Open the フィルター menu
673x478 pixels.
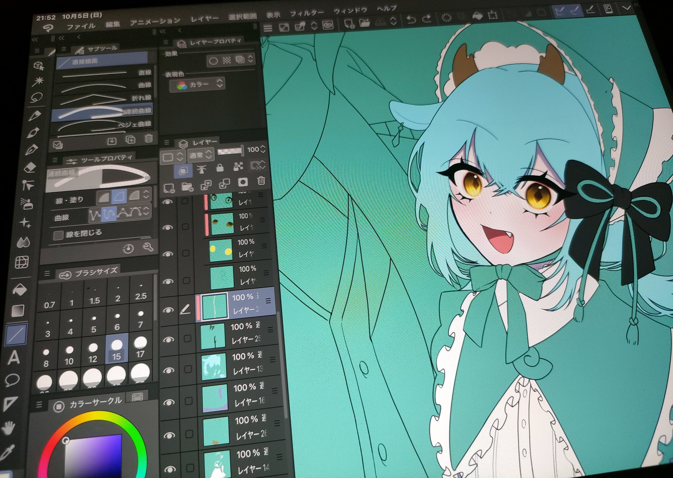[306, 13]
